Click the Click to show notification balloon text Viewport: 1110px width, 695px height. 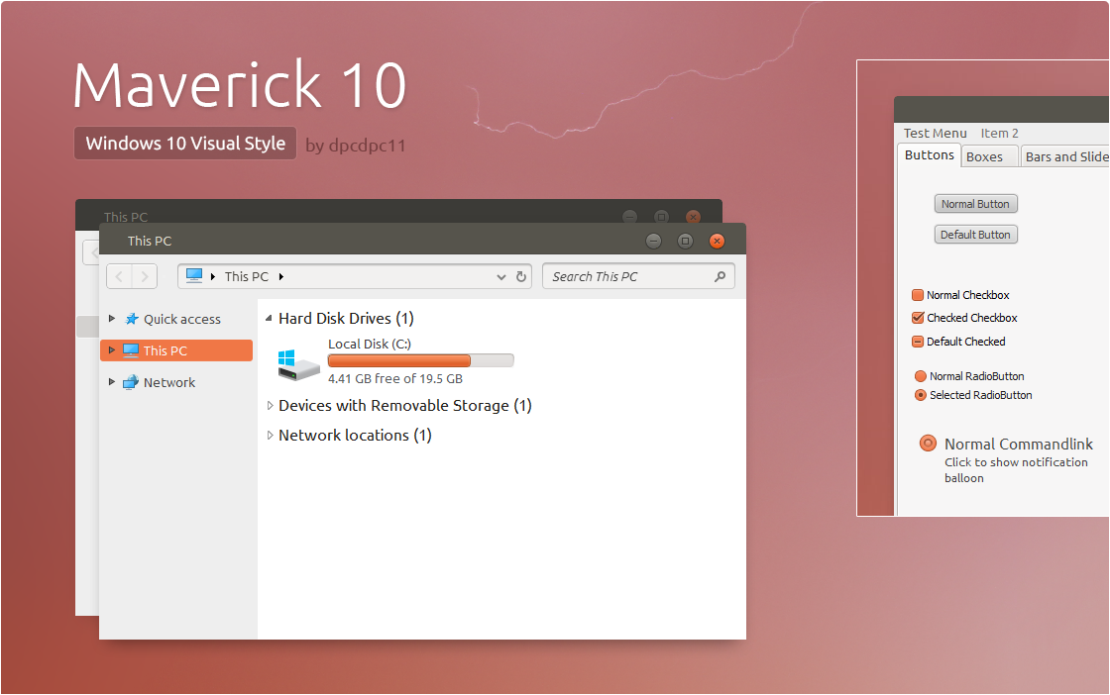1016,470
